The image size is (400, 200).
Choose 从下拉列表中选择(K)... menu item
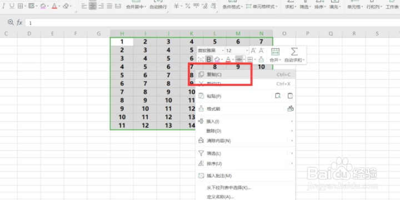pos(245,188)
